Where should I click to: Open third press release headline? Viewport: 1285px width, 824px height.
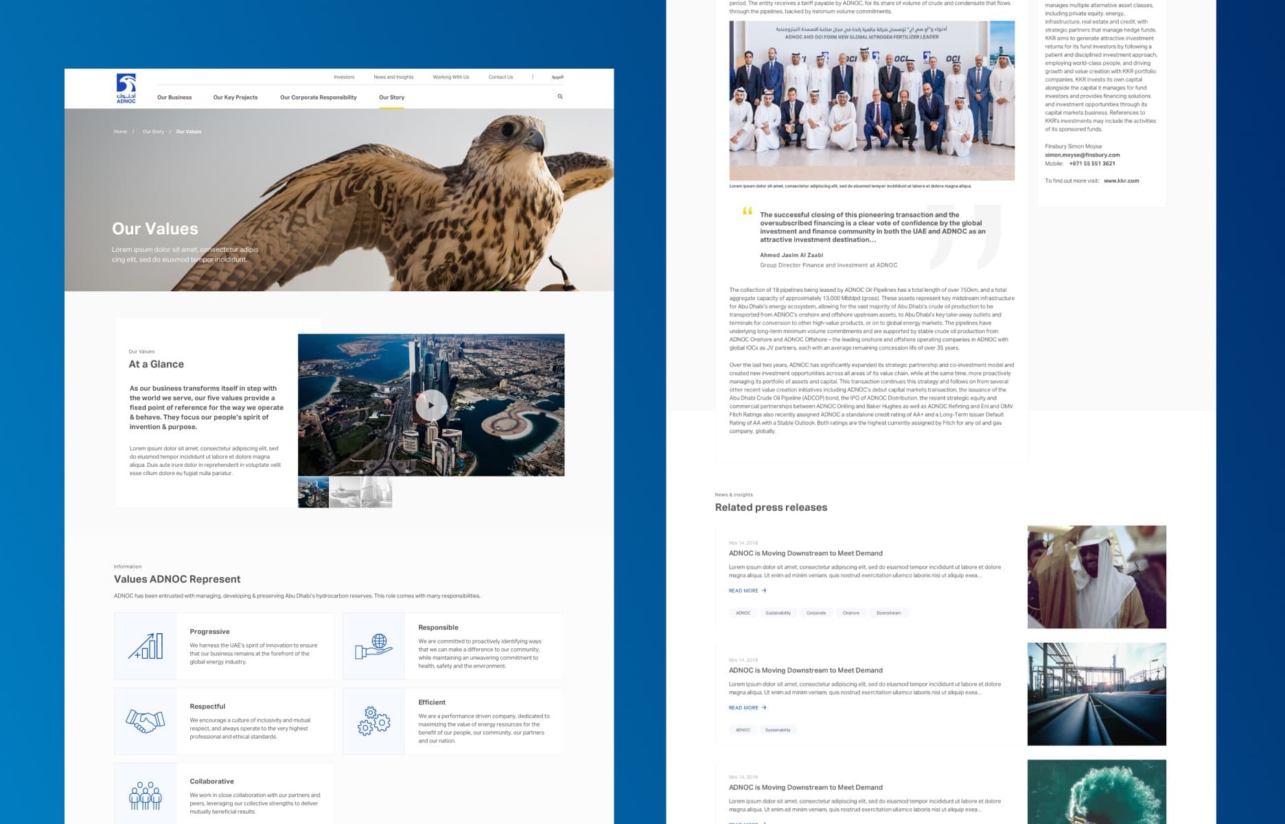point(806,788)
